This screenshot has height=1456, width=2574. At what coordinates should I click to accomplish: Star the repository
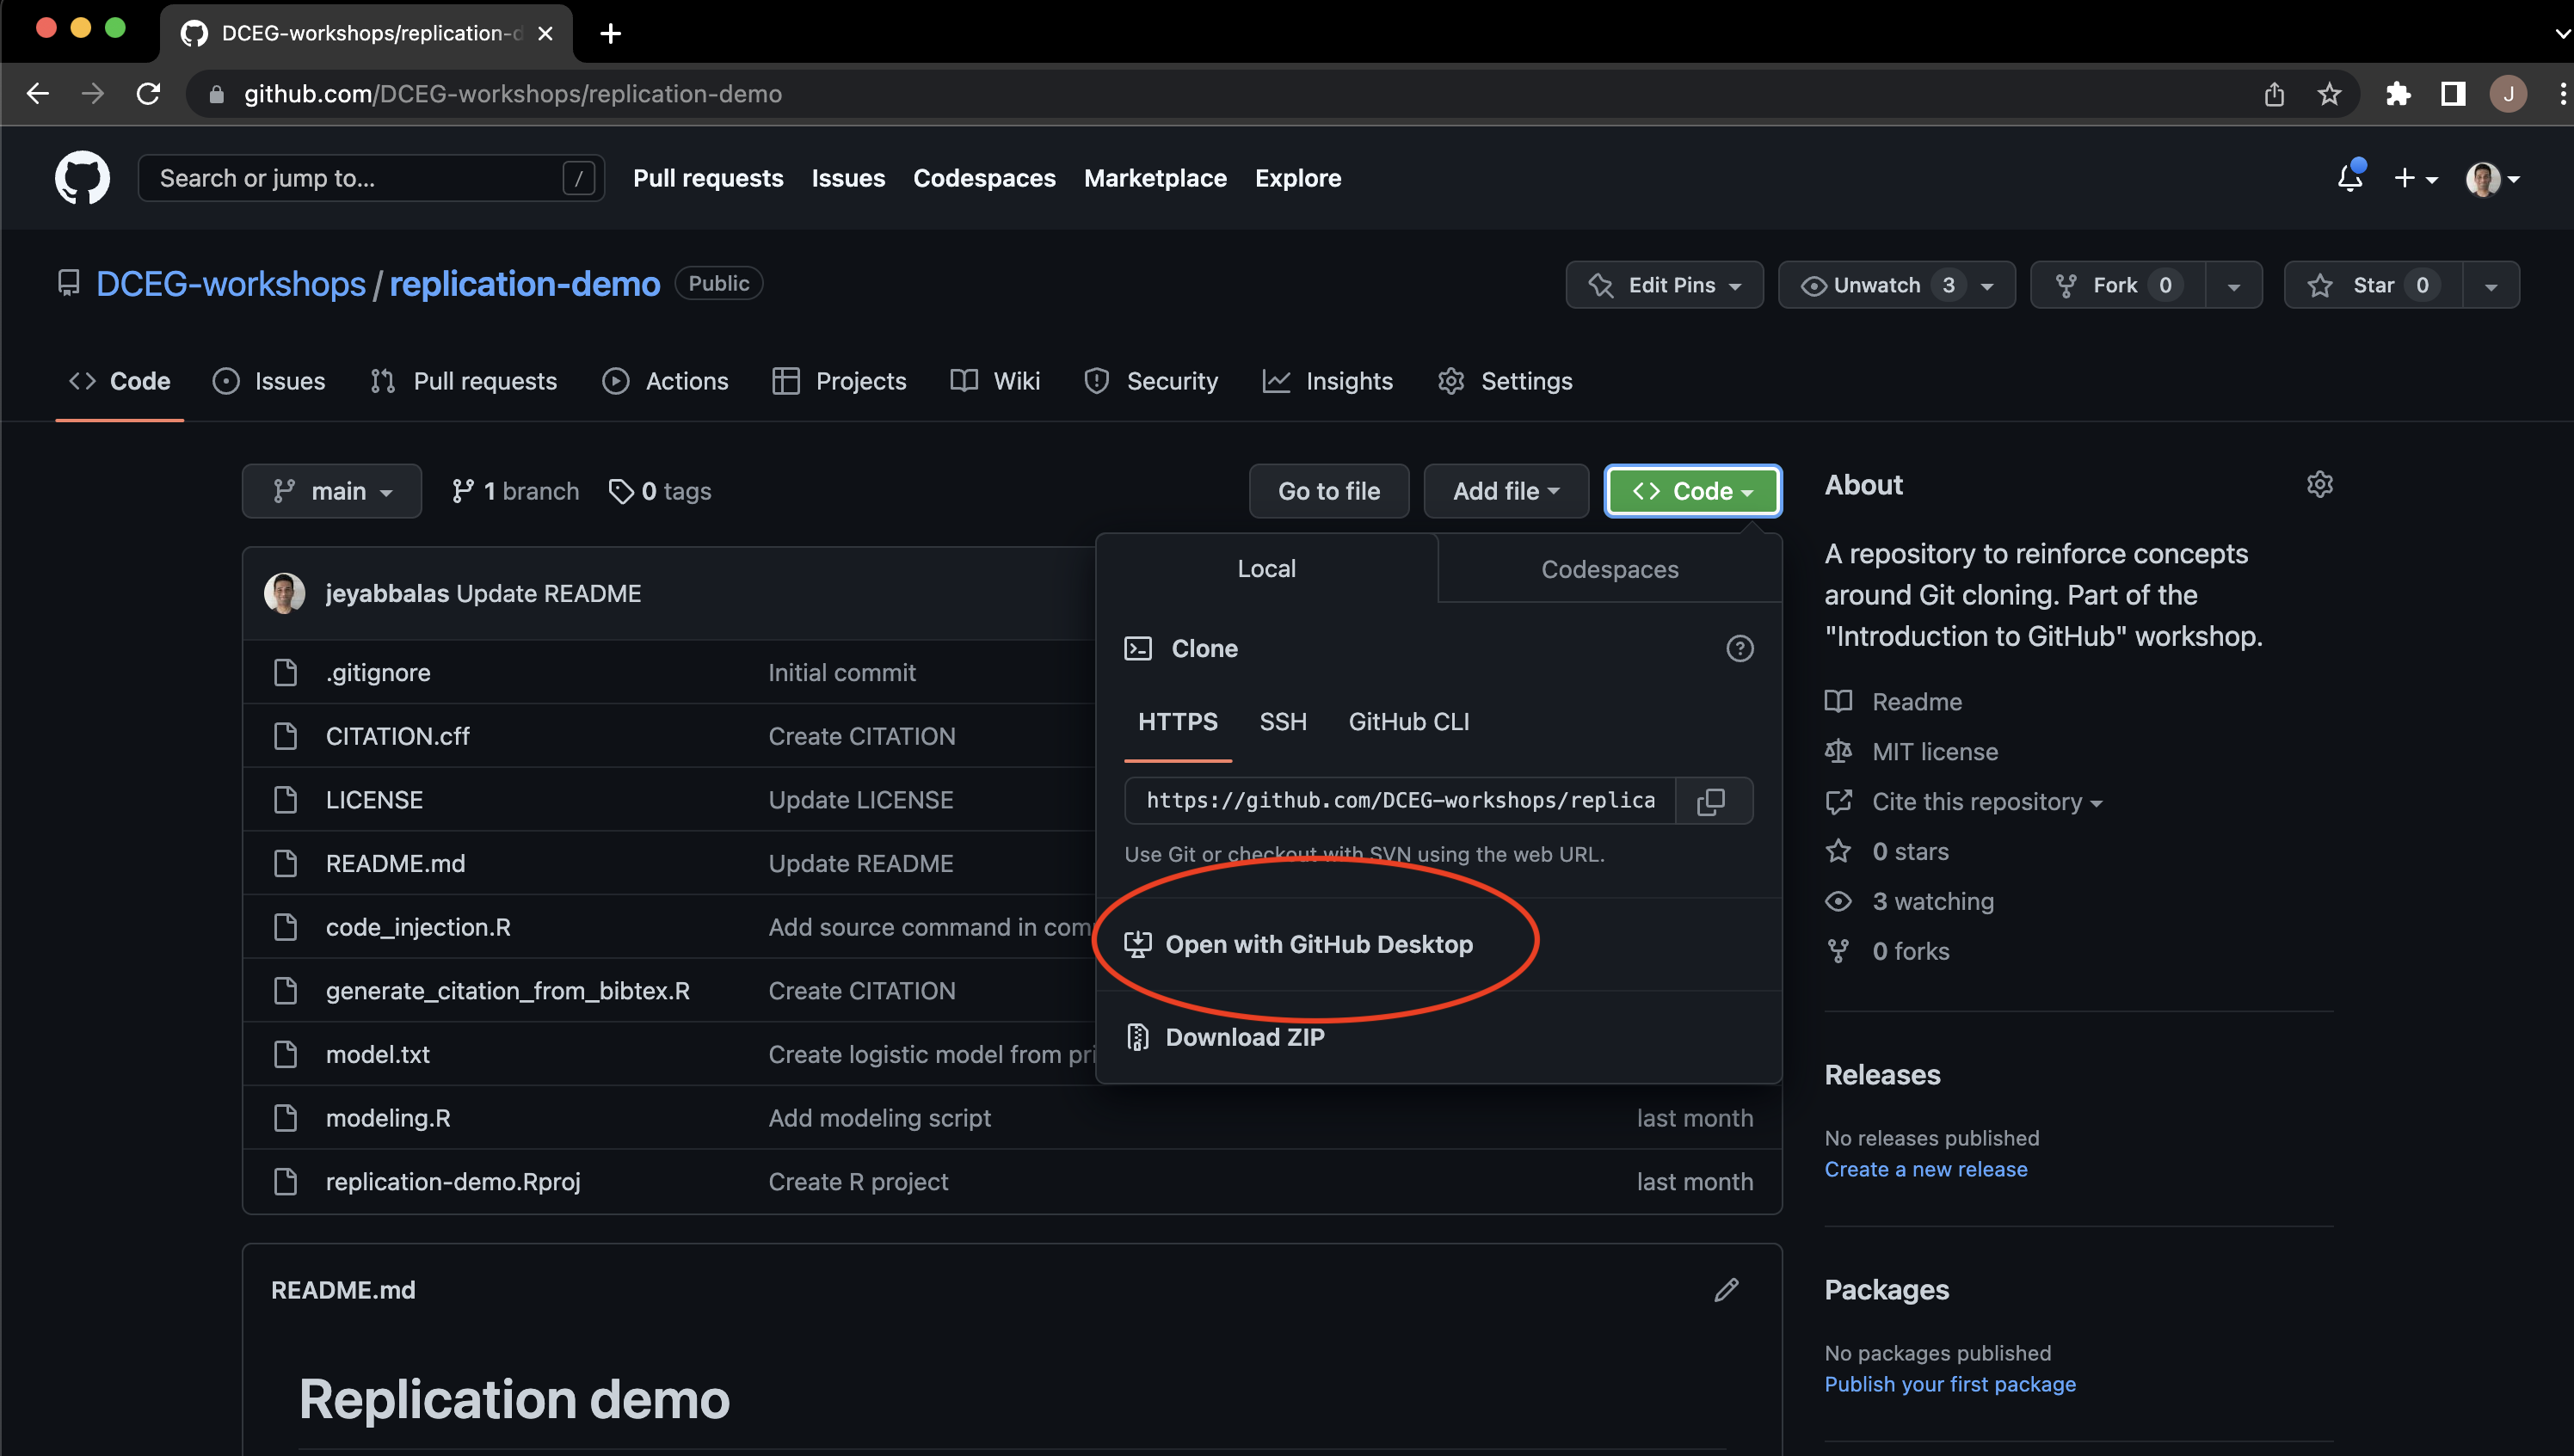click(x=2373, y=285)
